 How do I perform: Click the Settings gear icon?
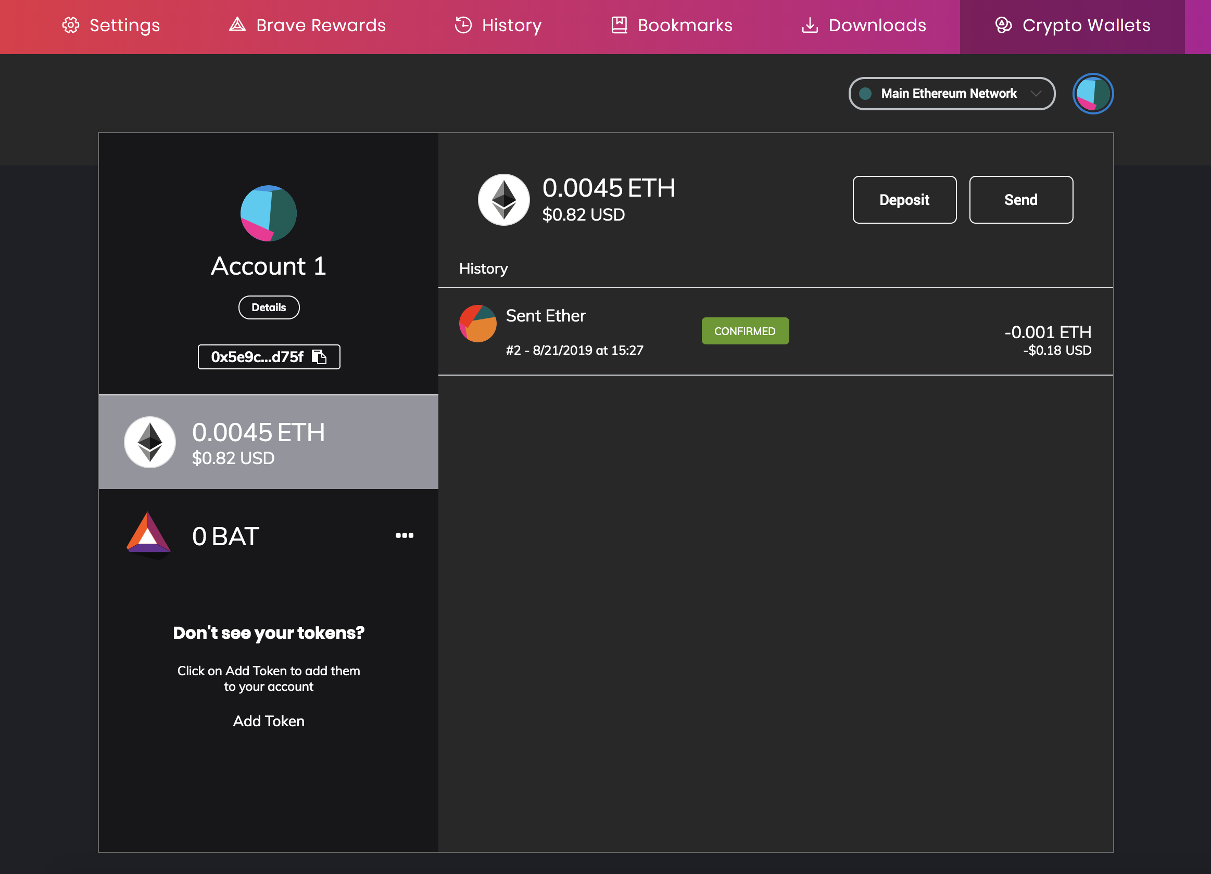pos(71,25)
